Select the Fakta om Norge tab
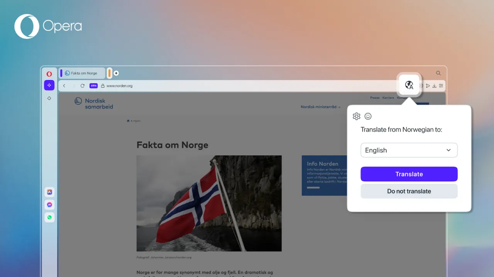 (x=82, y=73)
